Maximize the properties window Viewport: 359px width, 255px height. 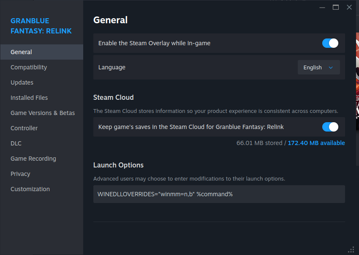(336, 7)
